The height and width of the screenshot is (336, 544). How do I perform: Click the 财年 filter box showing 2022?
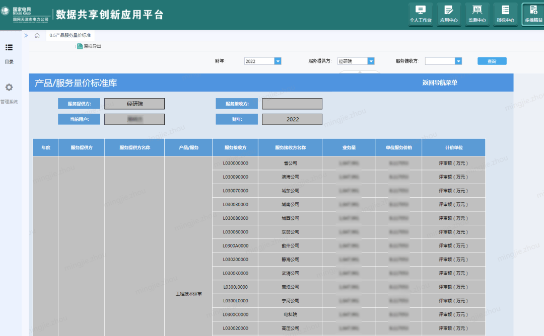(262, 61)
